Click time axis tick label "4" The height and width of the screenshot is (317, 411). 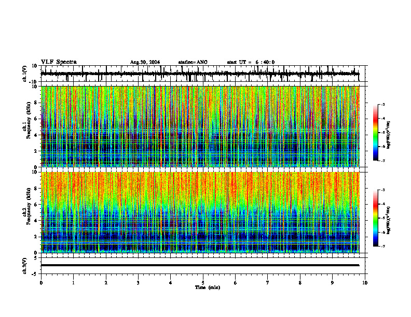(x=171, y=283)
